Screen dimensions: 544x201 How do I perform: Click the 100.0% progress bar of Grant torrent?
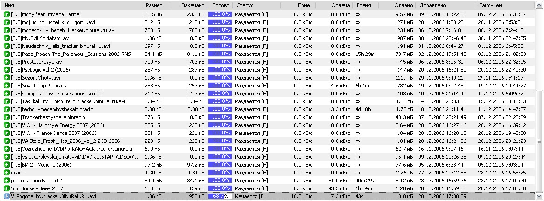[x=220, y=173]
